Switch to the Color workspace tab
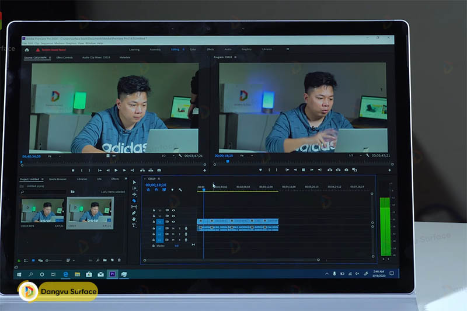Image resolution: width=467 pixels, height=311 pixels. [193, 50]
